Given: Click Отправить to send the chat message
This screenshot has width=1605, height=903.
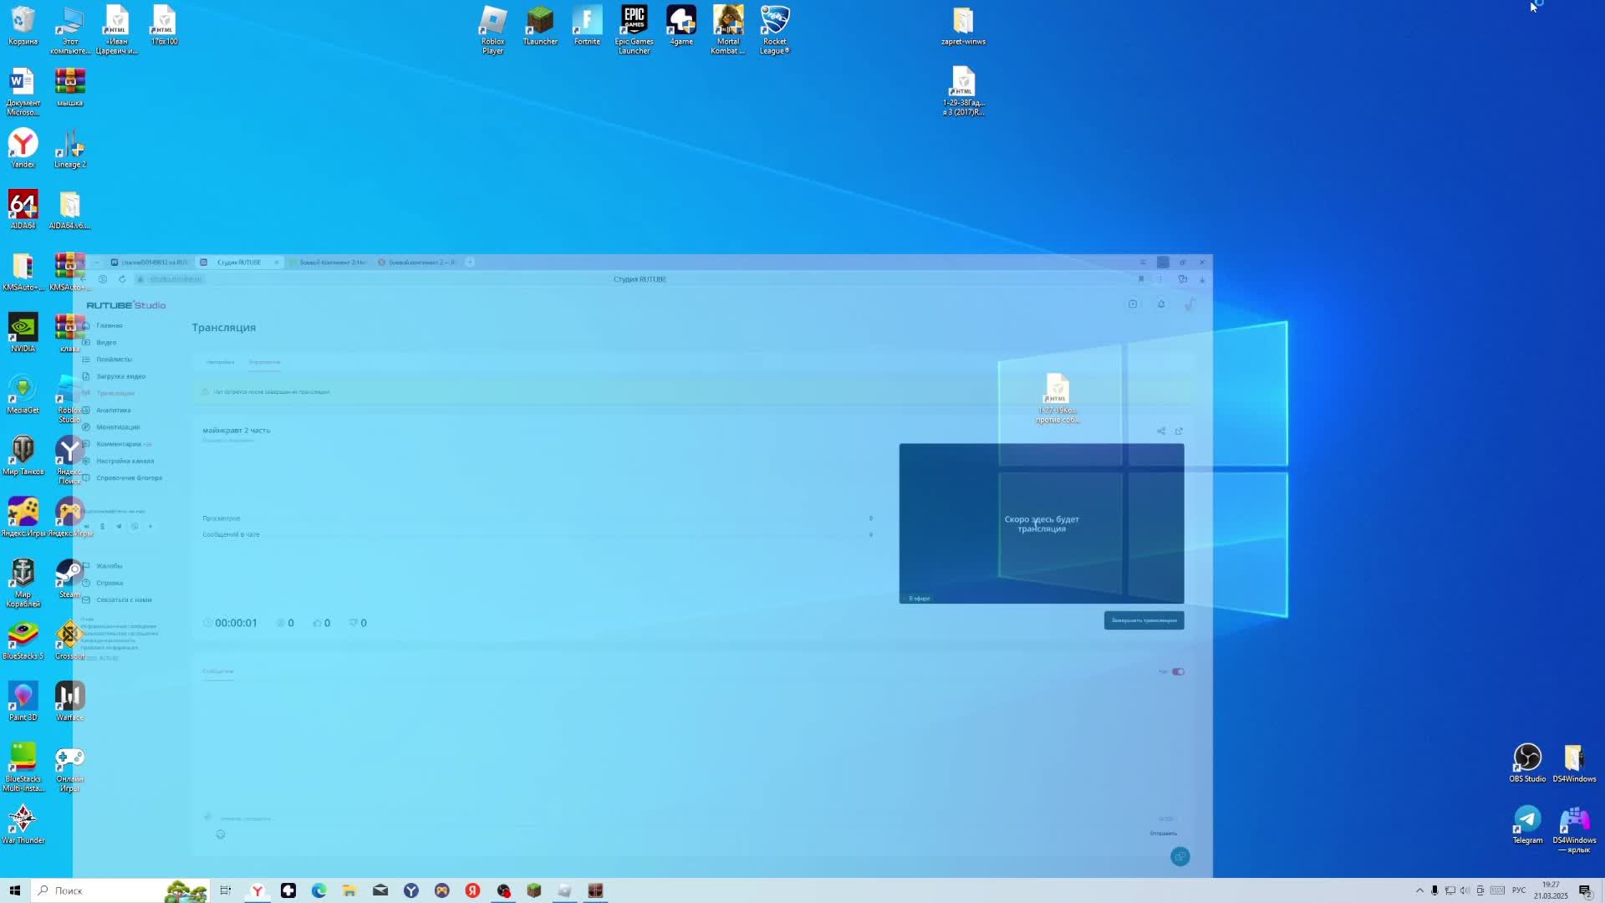Looking at the screenshot, I should (x=1163, y=834).
